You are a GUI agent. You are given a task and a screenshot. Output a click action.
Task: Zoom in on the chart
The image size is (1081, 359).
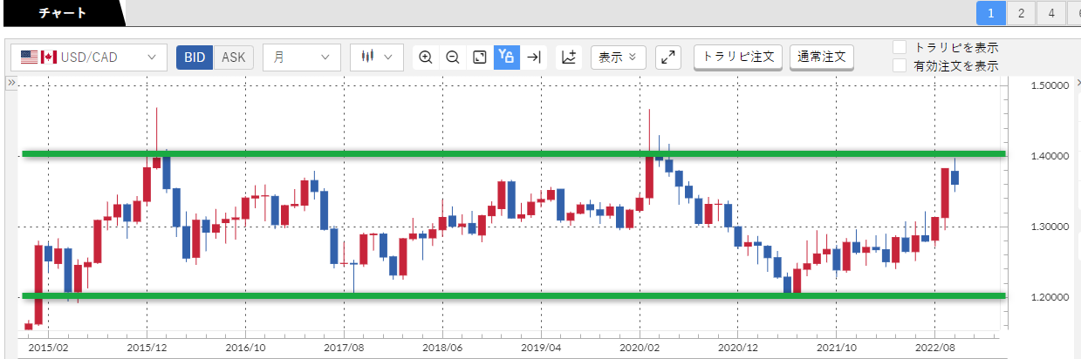(426, 58)
